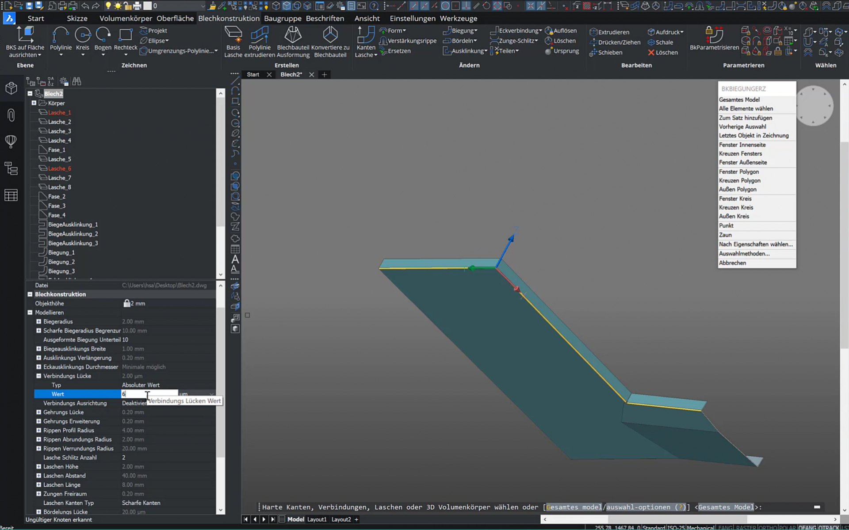Screen dimensions: 849x530
Task: Click the Schale tool
Action: 660,42
